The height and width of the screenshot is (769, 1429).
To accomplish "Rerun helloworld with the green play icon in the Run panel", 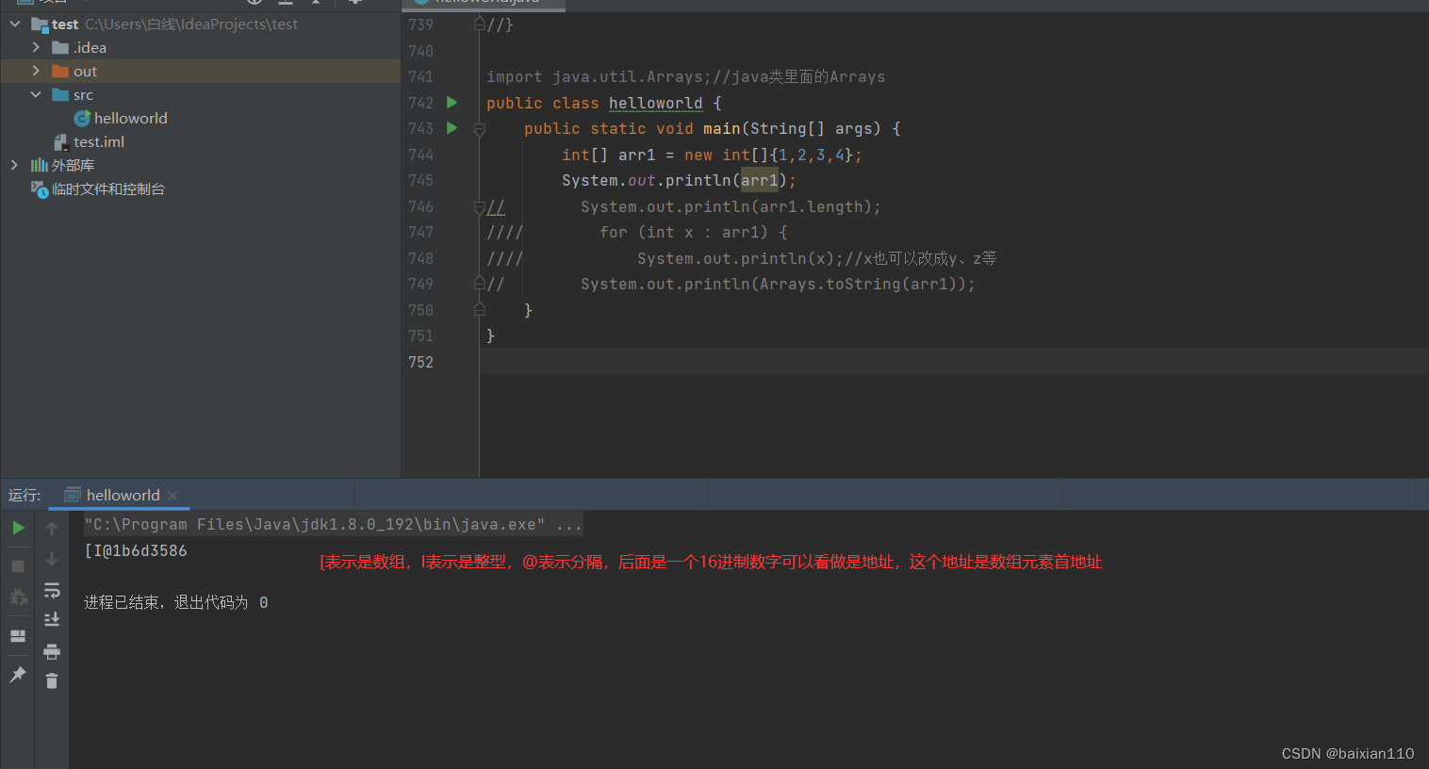I will pos(18,528).
